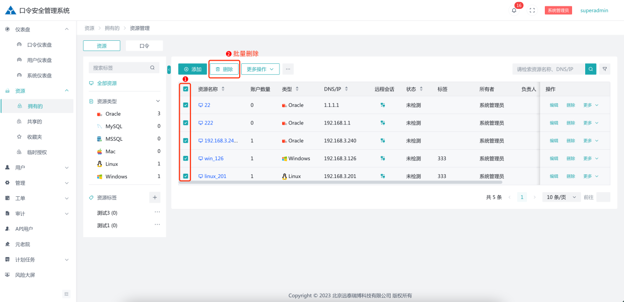Click the search magnifier button

[590, 69]
